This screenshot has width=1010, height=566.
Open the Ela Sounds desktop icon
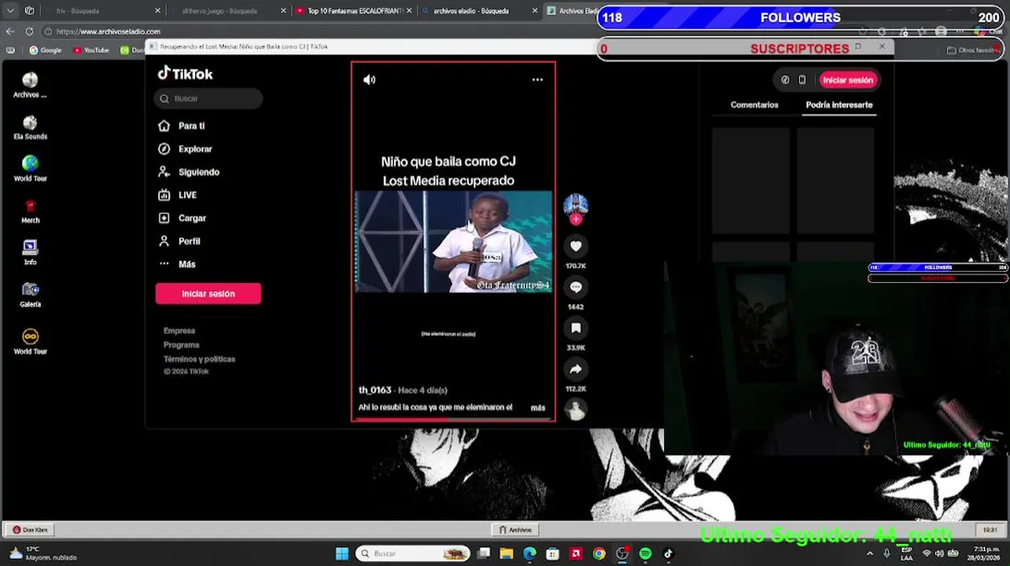coord(30,127)
